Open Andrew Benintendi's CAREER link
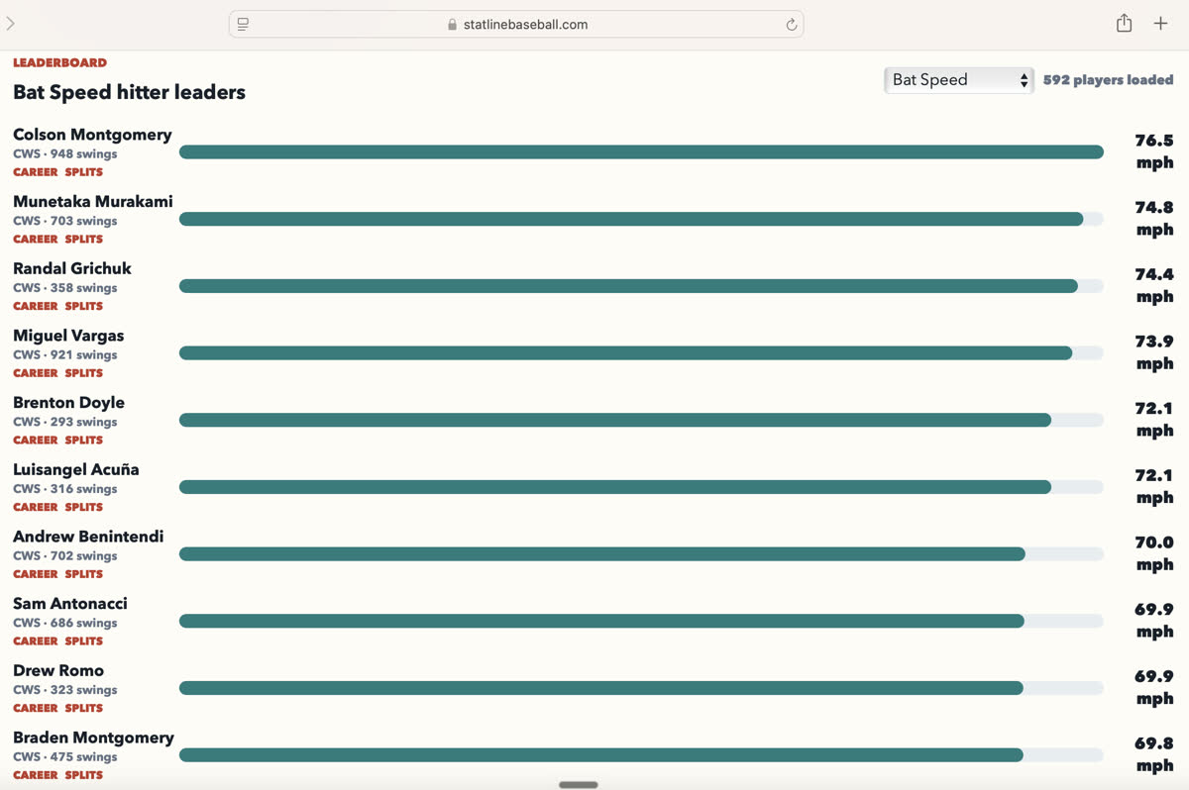The height and width of the screenshot is (790, 1189). tap(36, 574)
